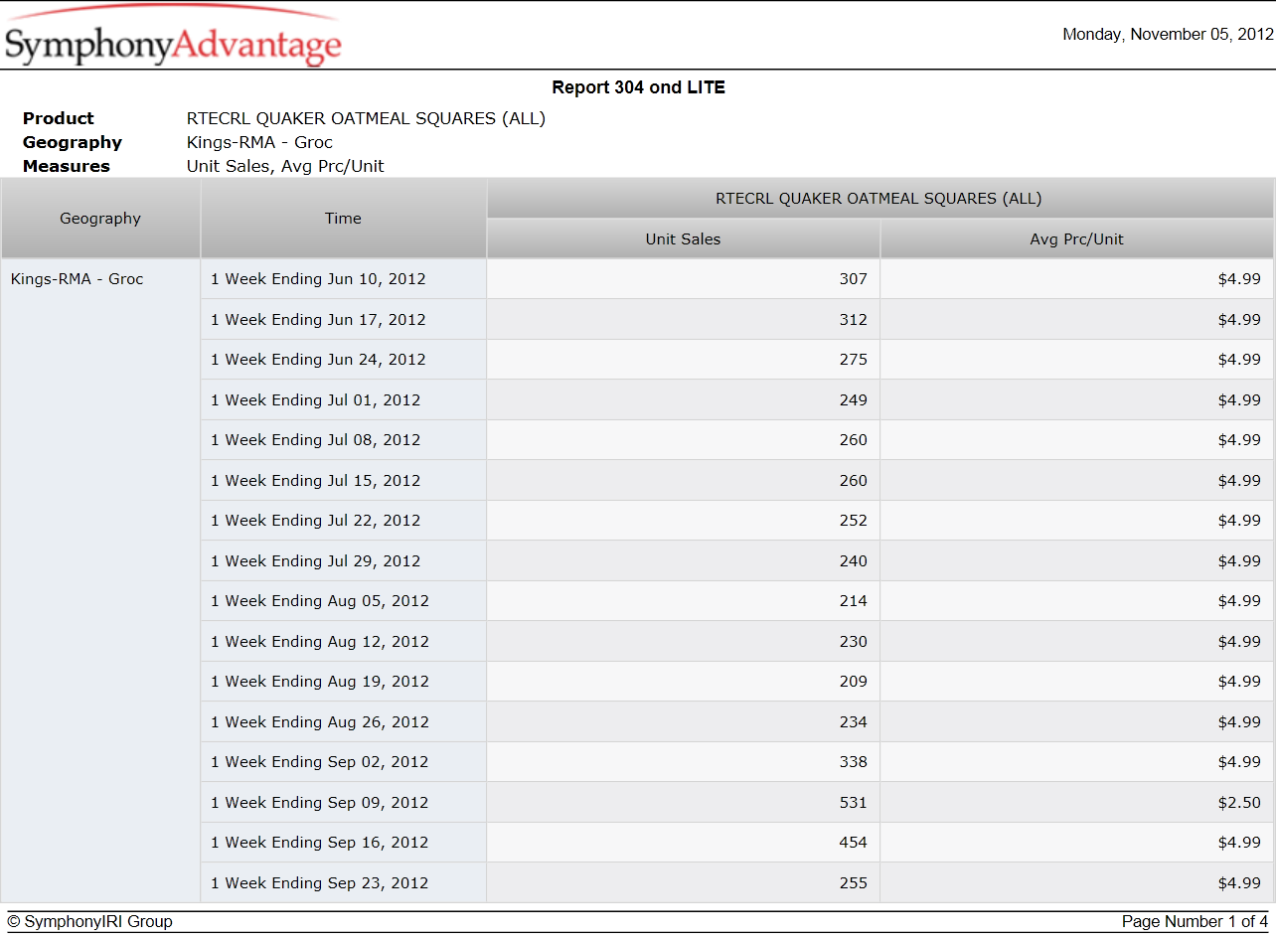Click the $2.50 average price value
The width and height of the screenshot is (1276, 940).
pos(1239,803)
